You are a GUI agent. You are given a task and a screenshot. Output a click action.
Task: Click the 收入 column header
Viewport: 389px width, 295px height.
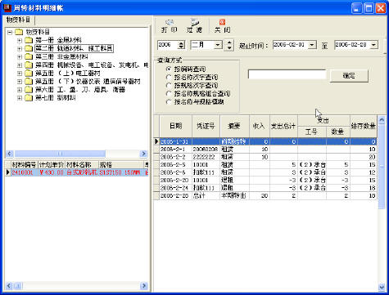click(260, 126)
